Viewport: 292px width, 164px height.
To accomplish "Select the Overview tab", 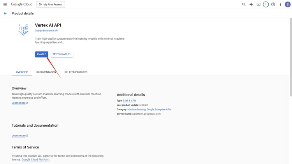I will click(x=22, y=72).
